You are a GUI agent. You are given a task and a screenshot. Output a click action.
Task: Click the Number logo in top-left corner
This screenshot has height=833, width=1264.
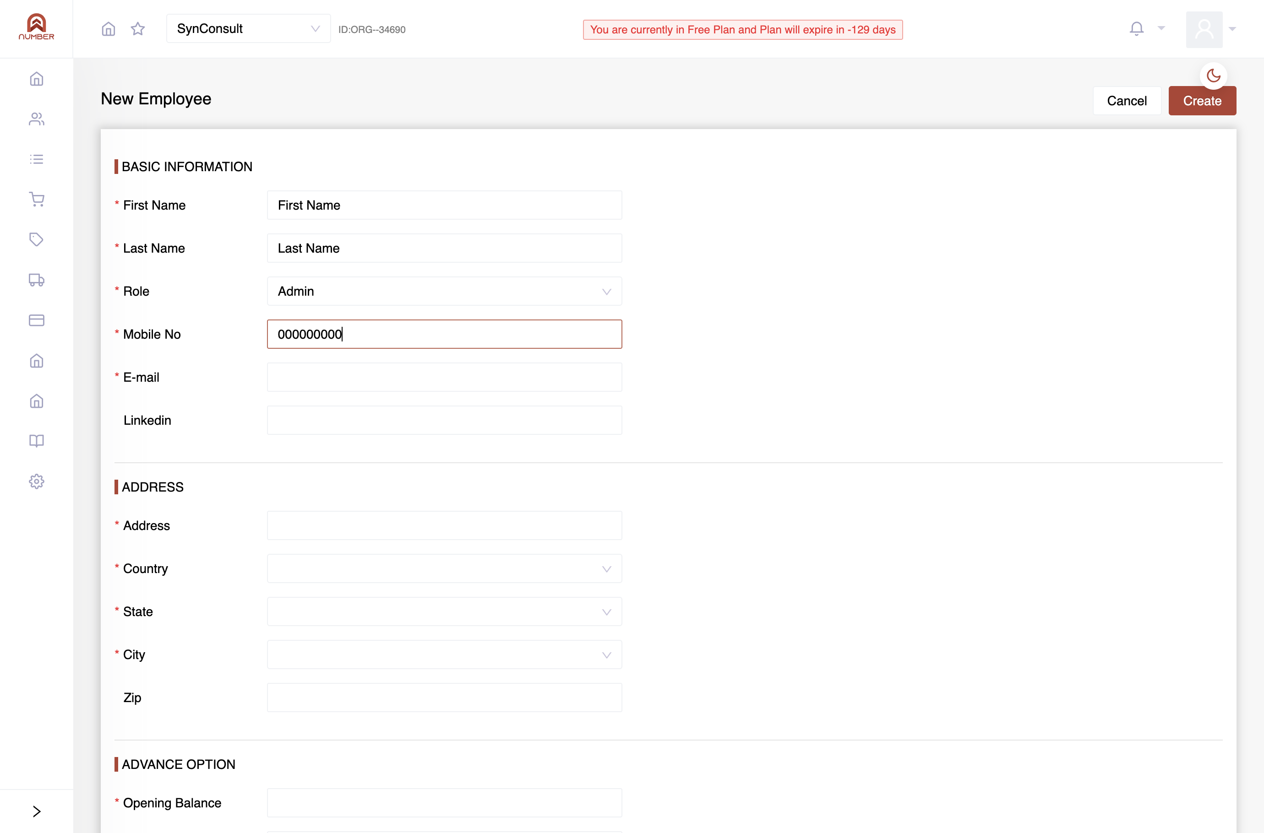tap(36, 27)
